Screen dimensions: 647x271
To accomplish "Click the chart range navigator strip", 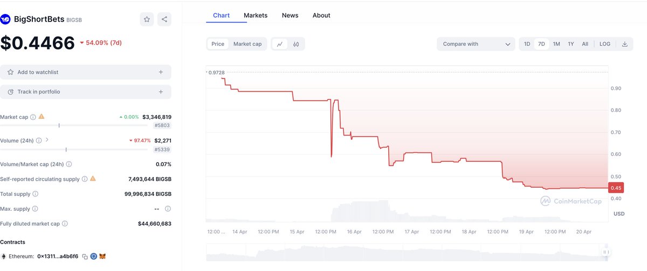I will (x=407, y=252).
